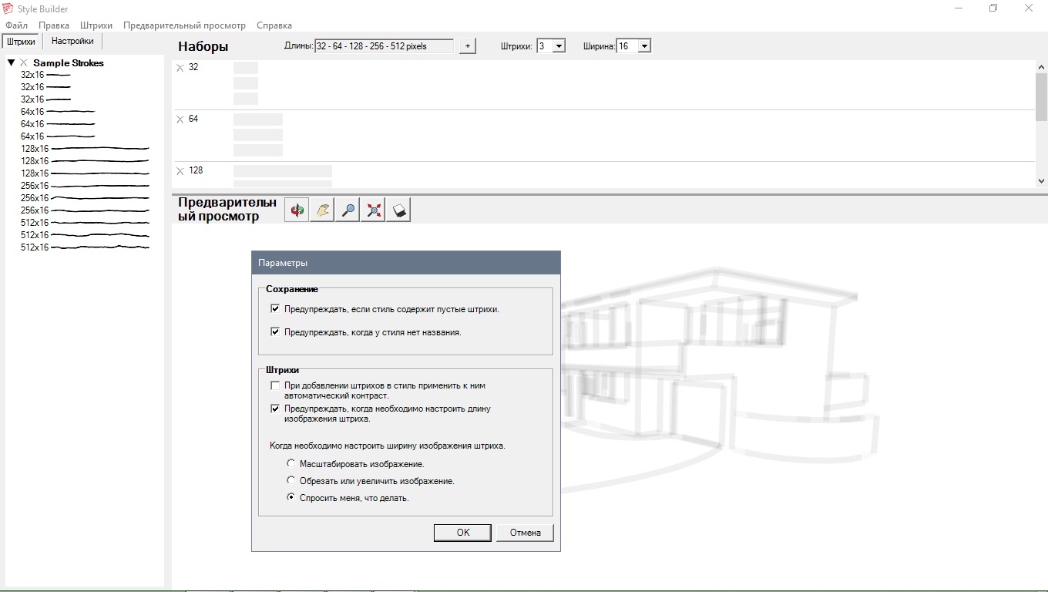Open the Правка menu
The image size is (1048, 592).
click(54, 25)
